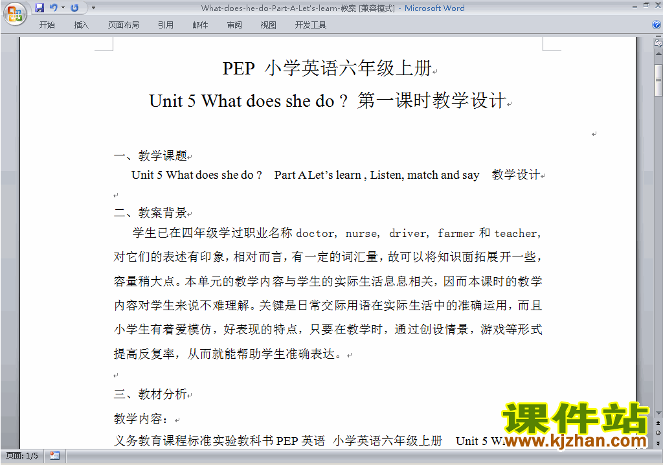Open the undo history dropdown arrow
Viewport: 663px width, 465px height.
click(x=63, y=8)
